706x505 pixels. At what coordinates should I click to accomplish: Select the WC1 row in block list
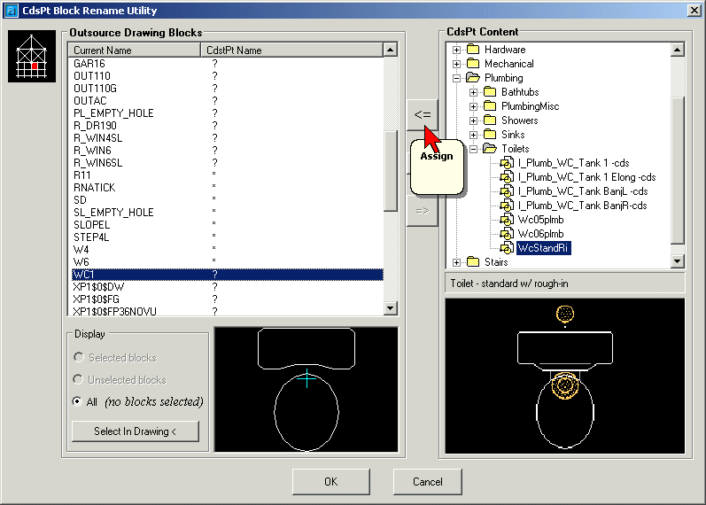(x=228, y=275)
